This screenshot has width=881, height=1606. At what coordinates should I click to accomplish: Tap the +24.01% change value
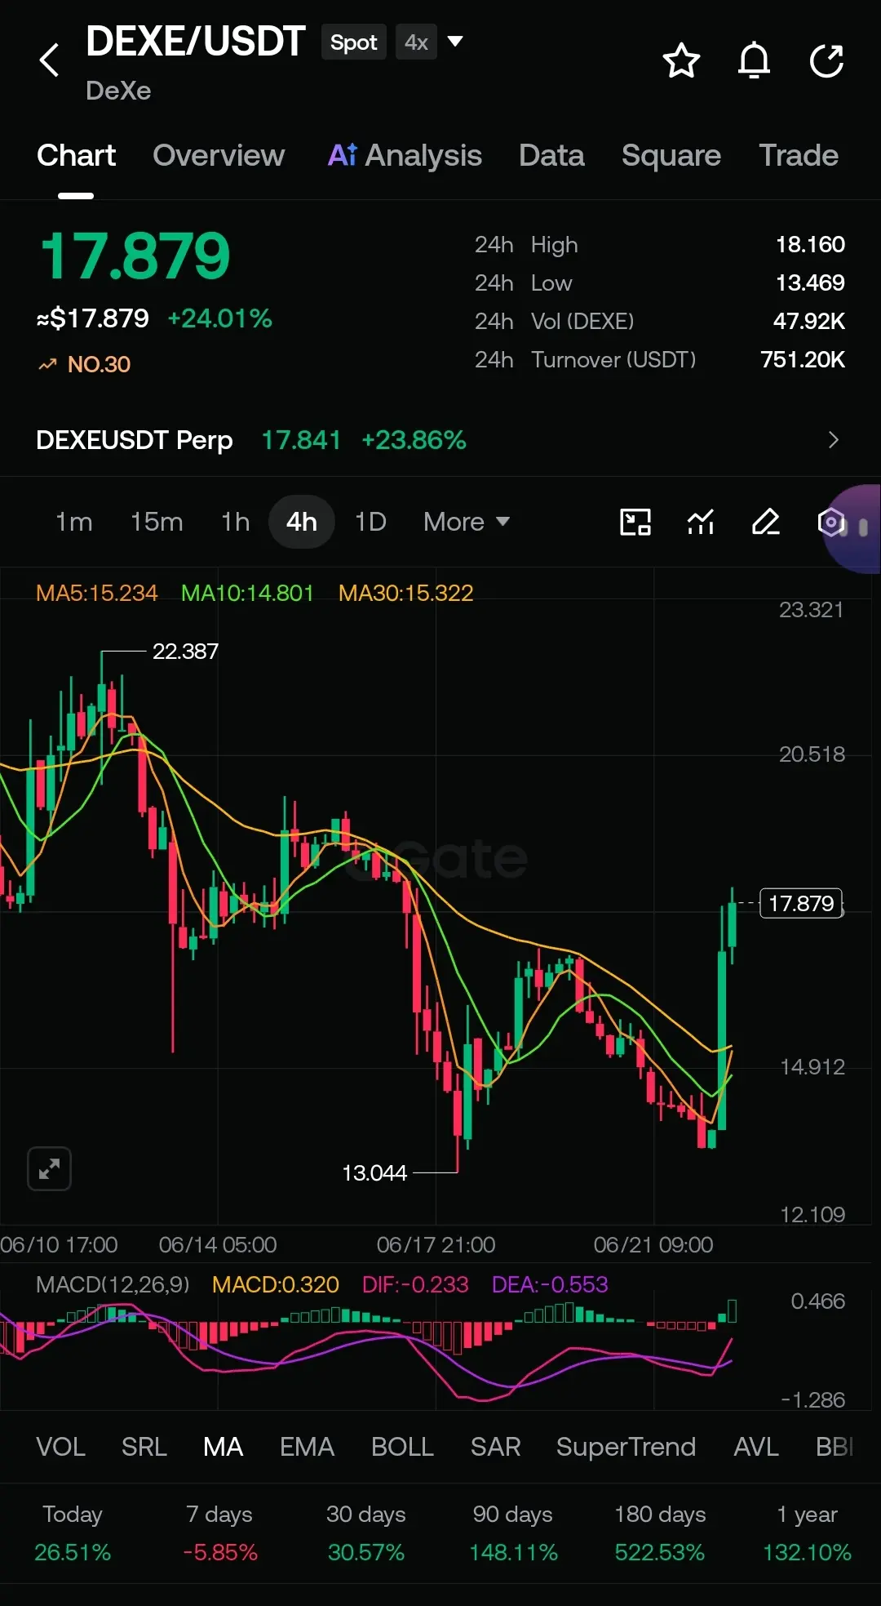(219, 318)
